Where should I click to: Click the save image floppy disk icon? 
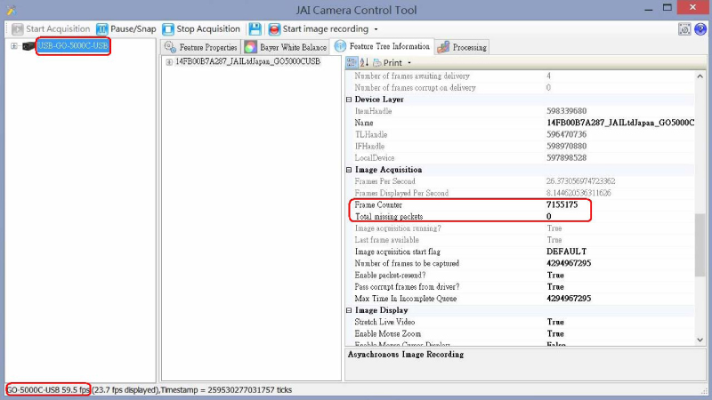click(255, 28)
